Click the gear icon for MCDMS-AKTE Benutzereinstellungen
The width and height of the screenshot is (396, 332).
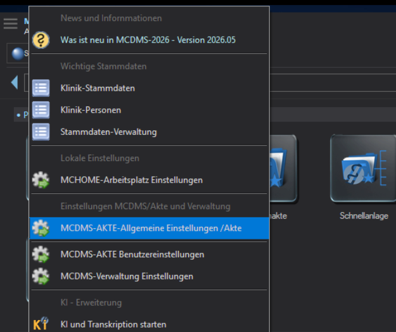coord(41,254)
